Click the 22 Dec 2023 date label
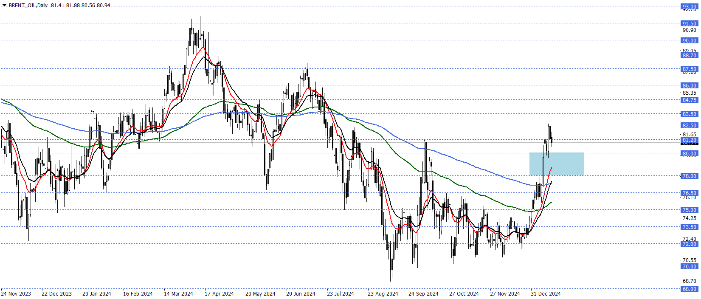701x299 pixels. (57, 293)
